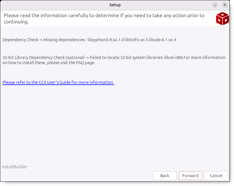Close the Setup installer window
Viewport: 234px width, 186px height.
[x=225, y=5]
